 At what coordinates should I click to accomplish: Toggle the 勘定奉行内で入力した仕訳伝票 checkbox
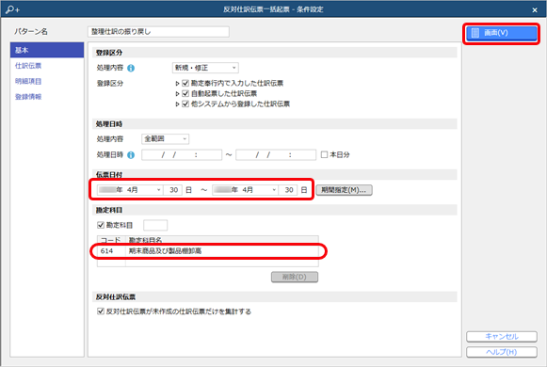(x=185, y=84)
